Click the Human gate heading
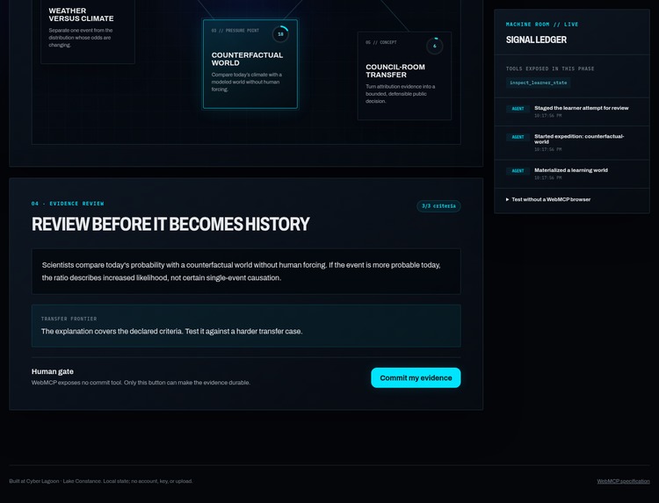The height and width of the screenshot is (503, 659). pyautogui.click(x=53, y=371)
